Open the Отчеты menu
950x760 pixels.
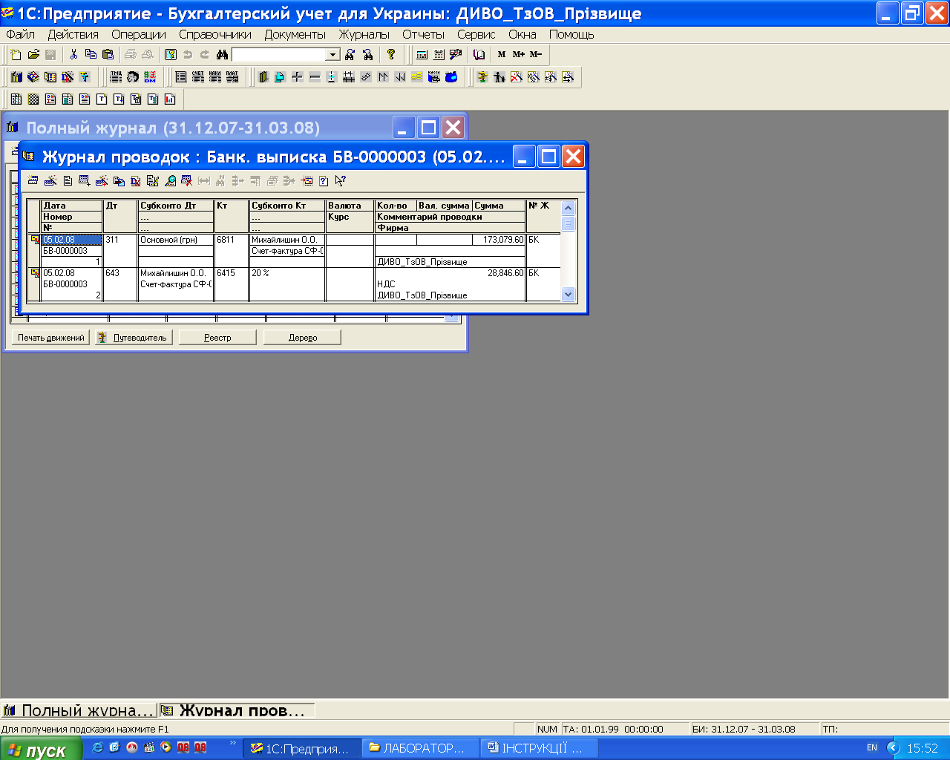point(424,34)
